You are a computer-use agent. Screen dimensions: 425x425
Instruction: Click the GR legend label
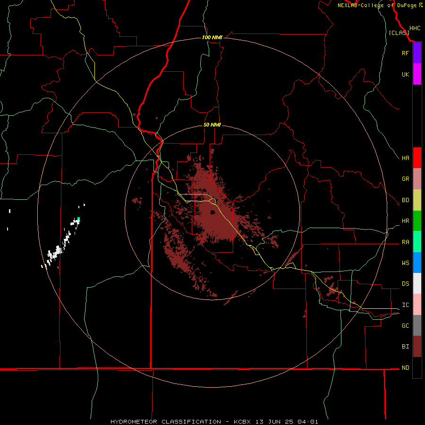405,179
